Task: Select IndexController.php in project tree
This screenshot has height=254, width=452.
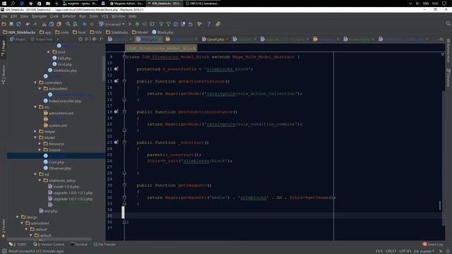Action: click(x=62, y=101)
